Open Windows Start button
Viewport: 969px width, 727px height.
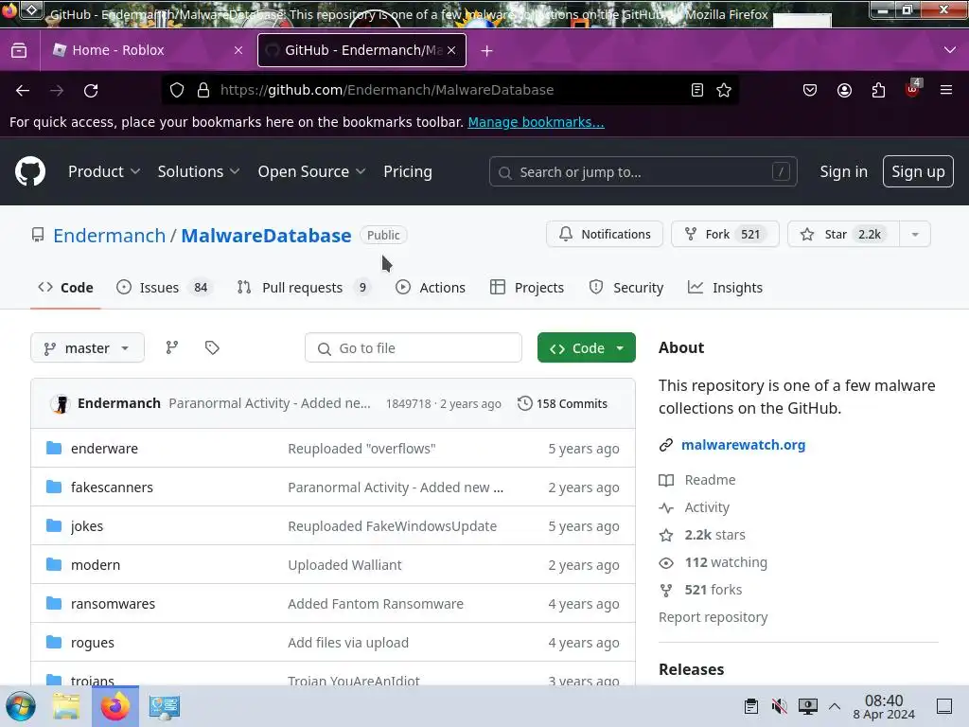(21, 706)
